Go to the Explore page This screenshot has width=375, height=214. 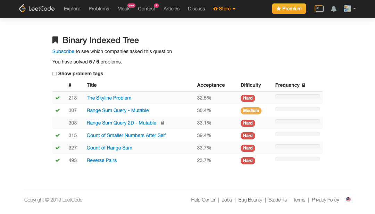pos(72,9)
